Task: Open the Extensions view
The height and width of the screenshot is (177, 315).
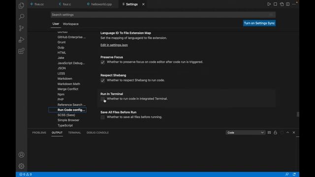Action: click(x=21, y=51)
